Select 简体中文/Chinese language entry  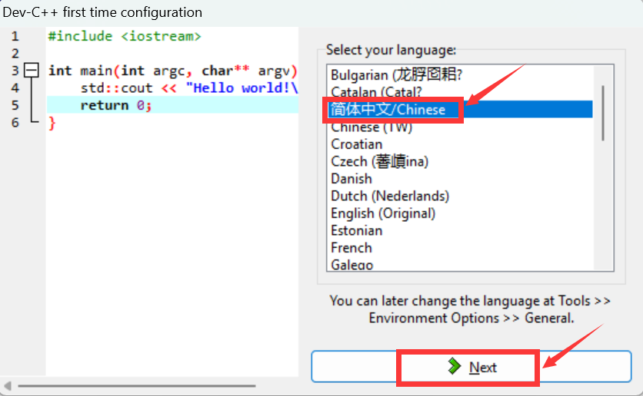coord(460,109)
